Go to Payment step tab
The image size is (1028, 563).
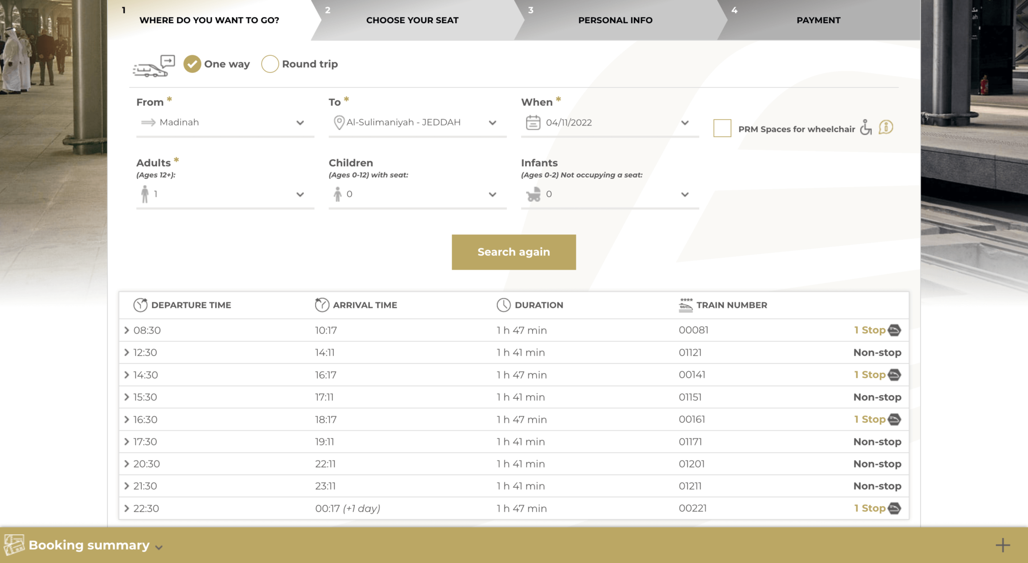point(818,20)
